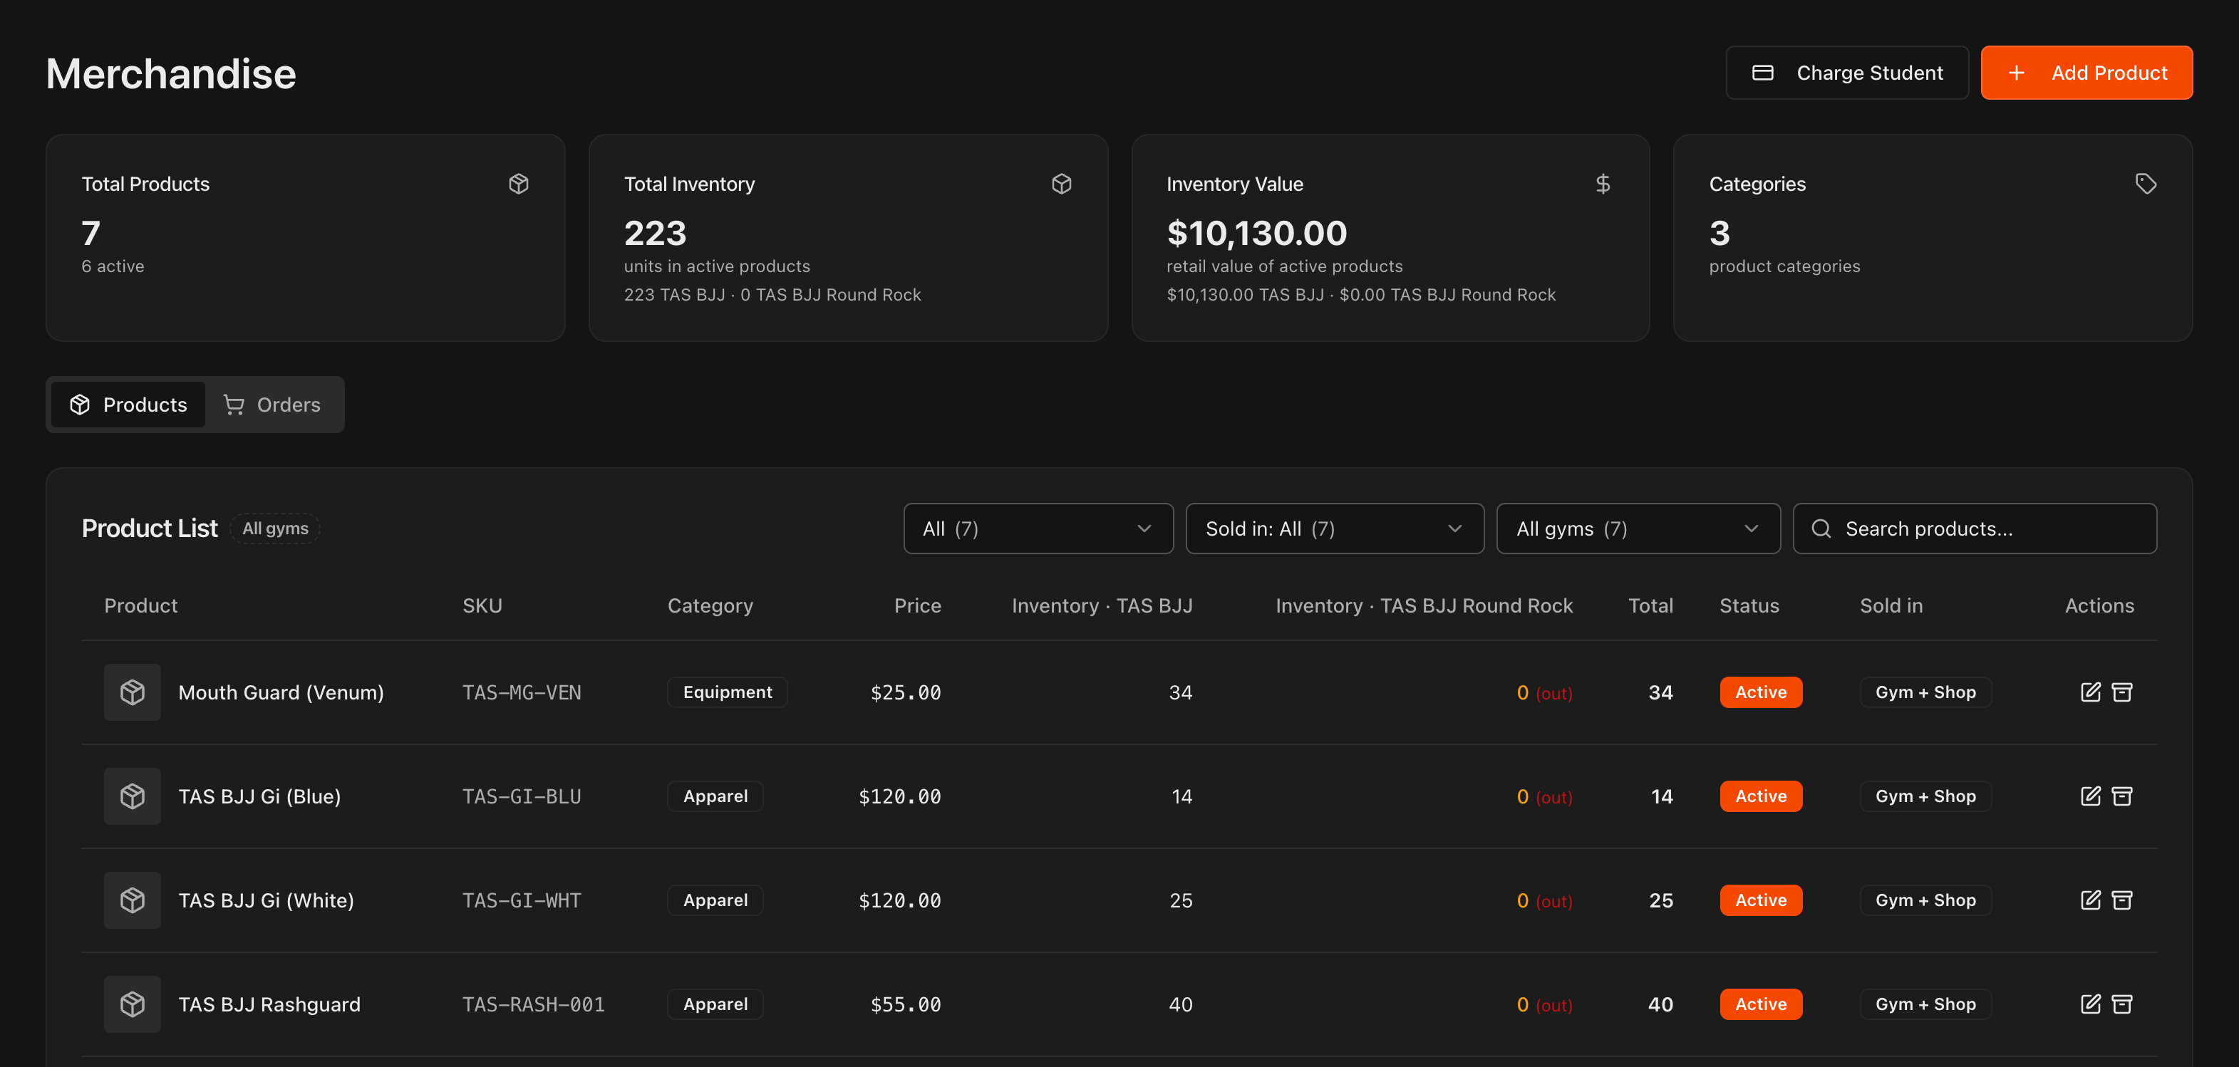Click the Add Product button
The height and width of the screenshot is (1067, 2239).
pyautogui.click(x=2086, y=72)
